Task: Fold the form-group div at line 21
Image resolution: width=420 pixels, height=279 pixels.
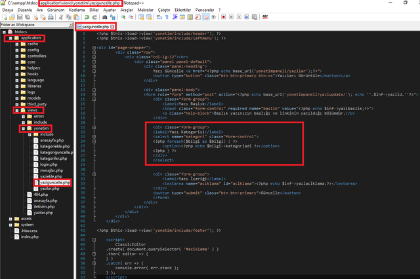Action: [x=94, y=128]
